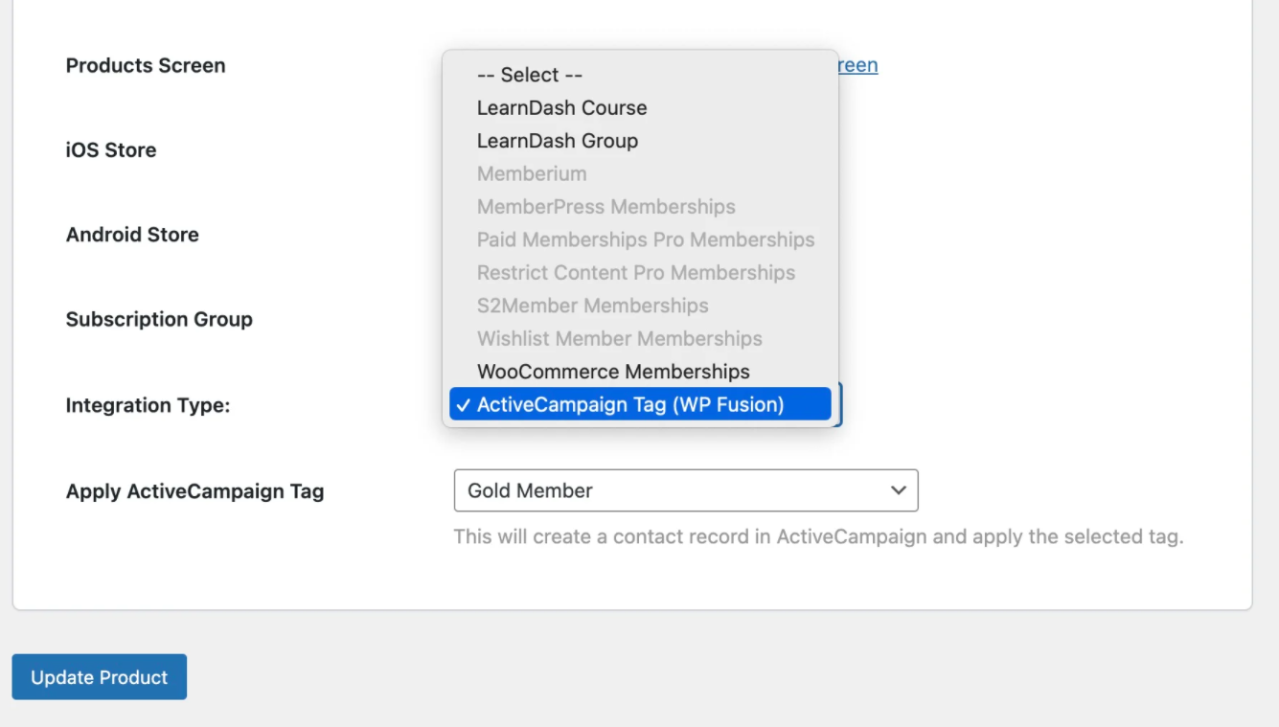This screenshot has width=1279, height=727.
Task: Select LearnDash Course from the list
Action: pyautogui.click(x=561, y=108)
